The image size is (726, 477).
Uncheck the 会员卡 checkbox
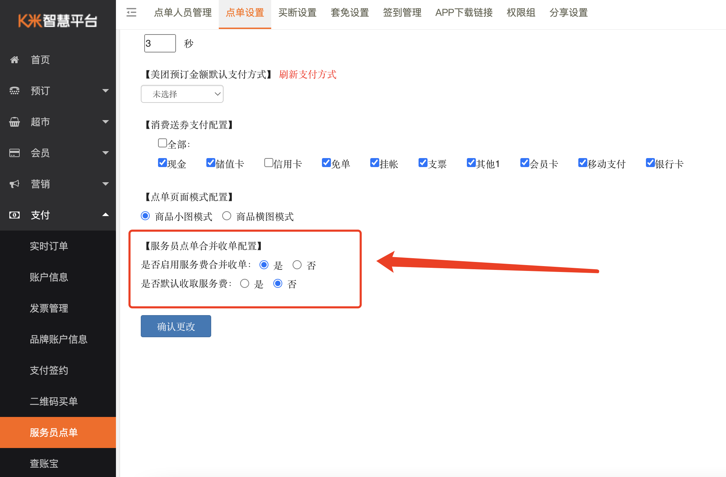click(x=524, y=163)
